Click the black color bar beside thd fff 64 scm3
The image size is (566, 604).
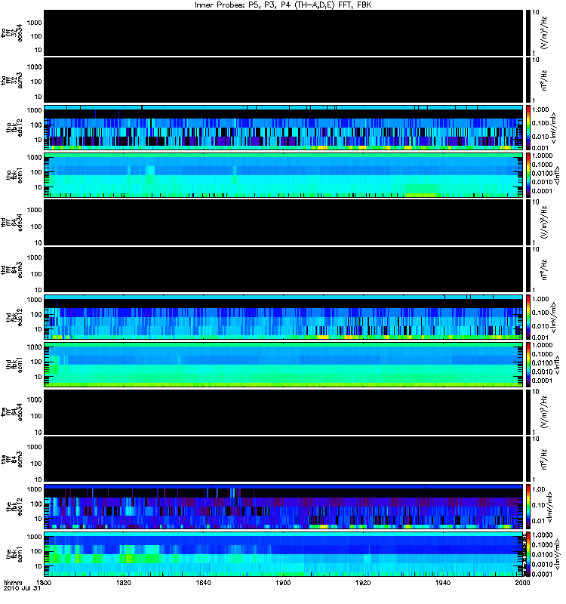(528, 270)
